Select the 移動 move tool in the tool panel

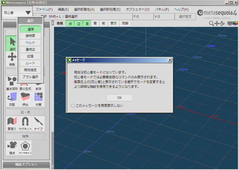[x=12, y=59]
